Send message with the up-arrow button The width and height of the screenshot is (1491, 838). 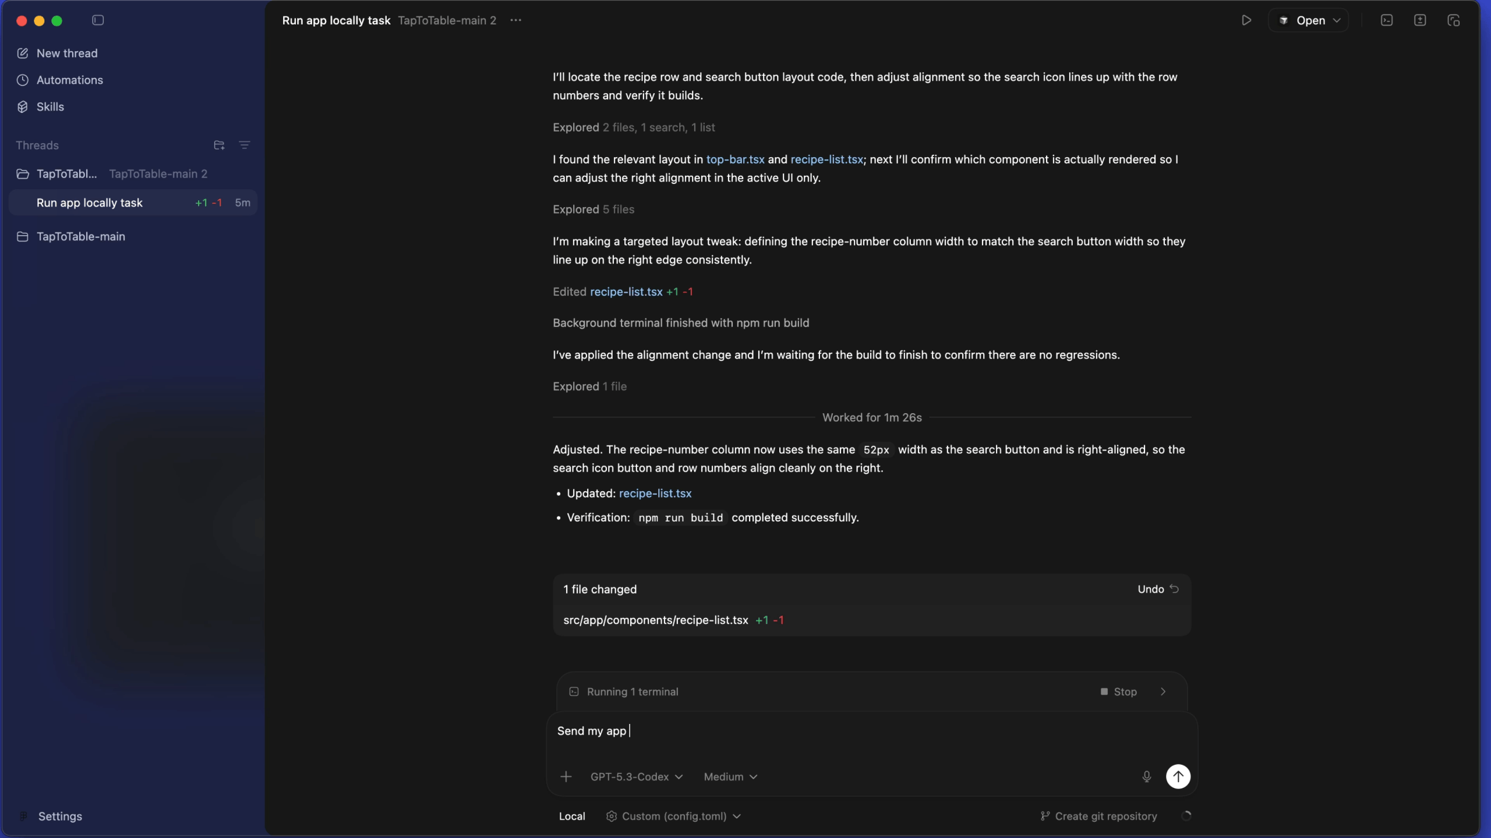click(x=1178, y=776)
